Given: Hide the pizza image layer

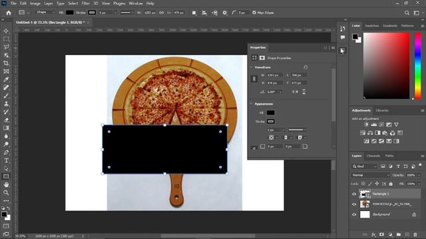Looking at the screenshot, I should point(354,204).
